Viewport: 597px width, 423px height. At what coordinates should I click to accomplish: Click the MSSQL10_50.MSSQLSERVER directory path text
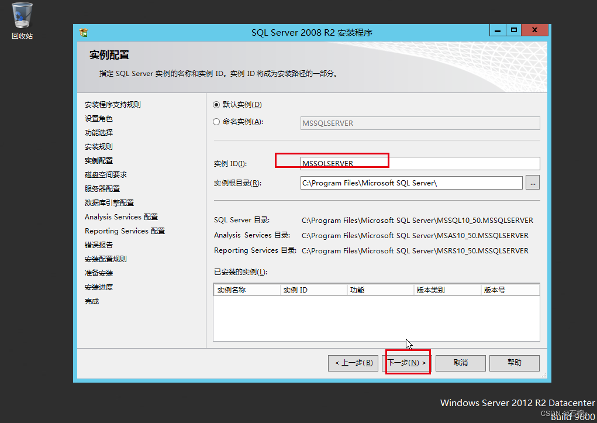(x=417, y=220)
